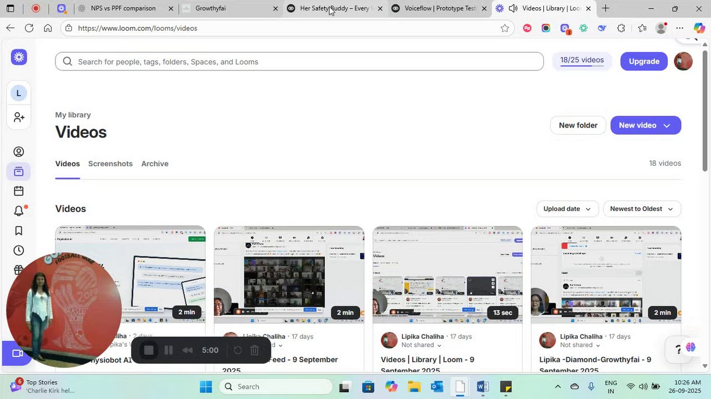Restart the recording via circular arrow icon
Image resolution: width=711 pixels, height=399 pixels.
[238, 350]
